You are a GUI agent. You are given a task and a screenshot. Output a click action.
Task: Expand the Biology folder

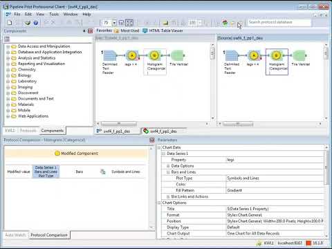[8, 75]
